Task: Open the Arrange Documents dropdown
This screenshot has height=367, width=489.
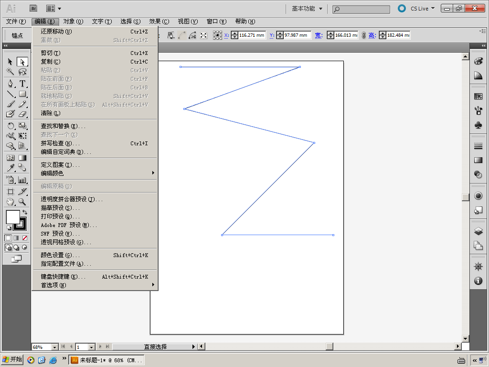Action: click(53, 9)
